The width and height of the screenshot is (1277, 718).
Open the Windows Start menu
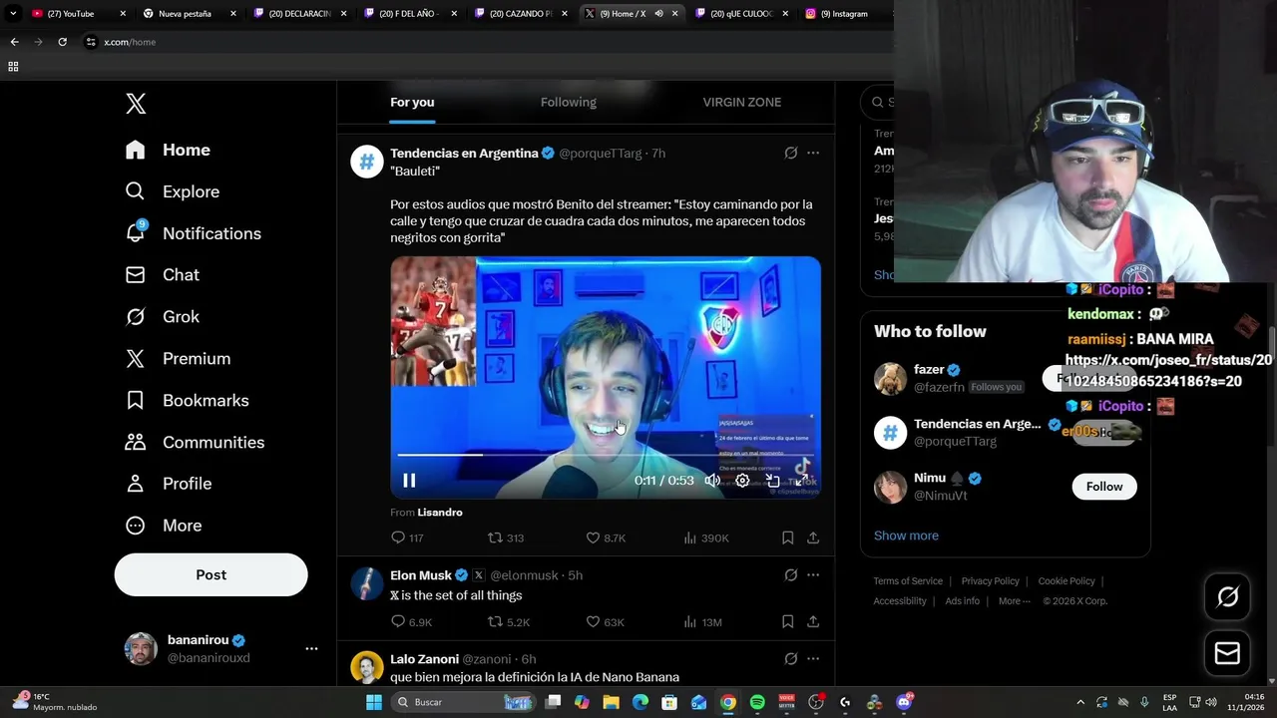(x=374, y=702)
